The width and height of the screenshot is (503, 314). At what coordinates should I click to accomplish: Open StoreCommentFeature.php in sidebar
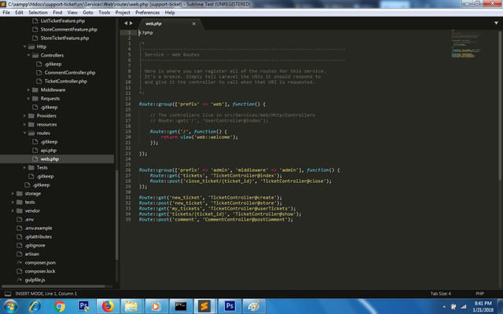pyautogui.click(x=68, y=30)
